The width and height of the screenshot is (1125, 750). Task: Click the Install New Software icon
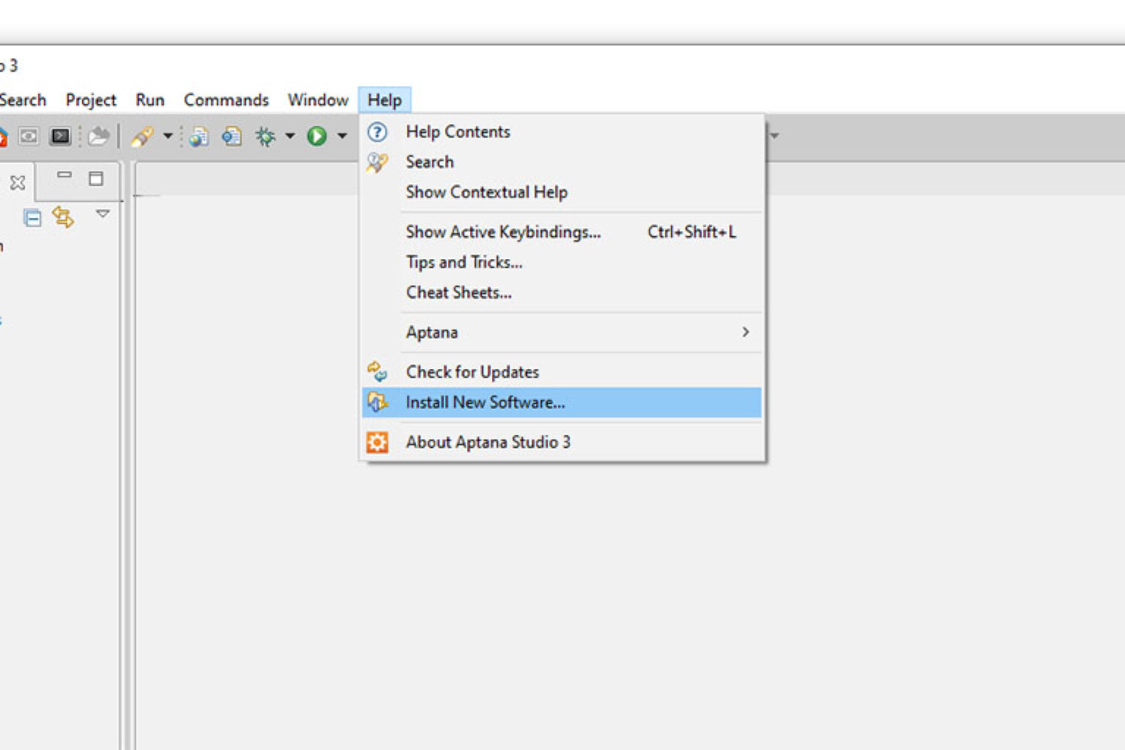(x=377, y=402)
